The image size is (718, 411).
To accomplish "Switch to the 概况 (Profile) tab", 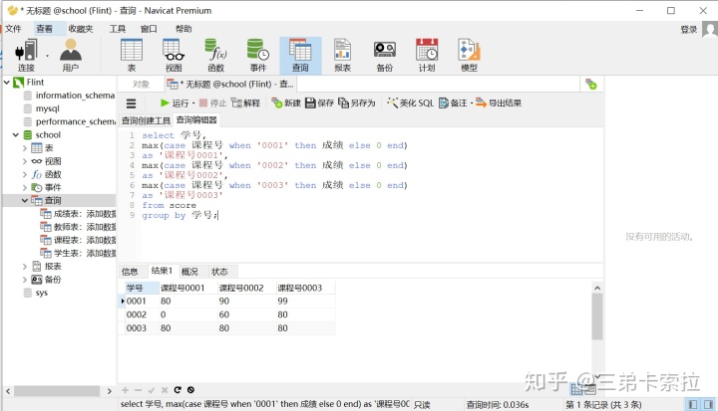I will pos(189,272).
